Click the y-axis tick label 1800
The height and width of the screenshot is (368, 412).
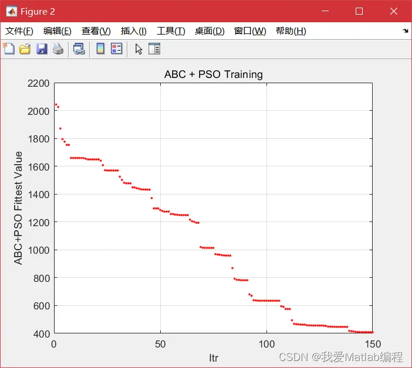pos(38,139)
